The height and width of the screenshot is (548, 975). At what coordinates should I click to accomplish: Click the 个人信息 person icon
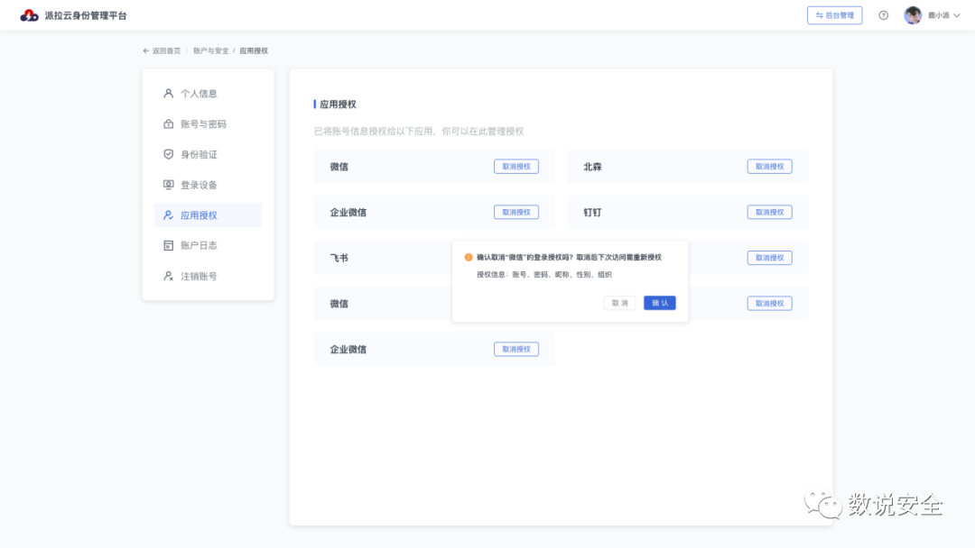pos(168,93)
